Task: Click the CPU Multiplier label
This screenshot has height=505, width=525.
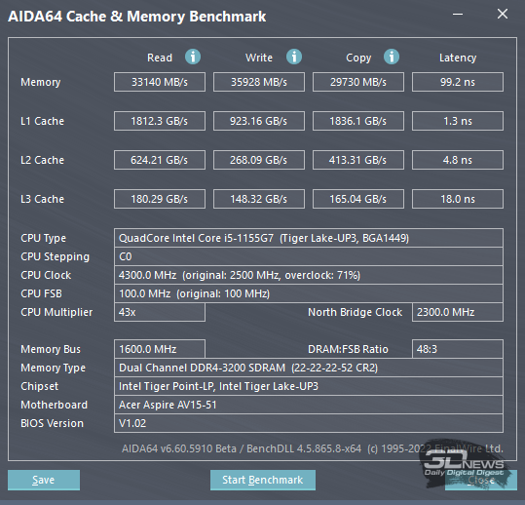Action: click(x=56, y=312)
